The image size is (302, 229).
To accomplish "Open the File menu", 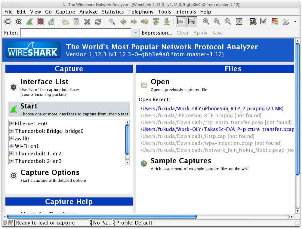I will tap(8, 12).
